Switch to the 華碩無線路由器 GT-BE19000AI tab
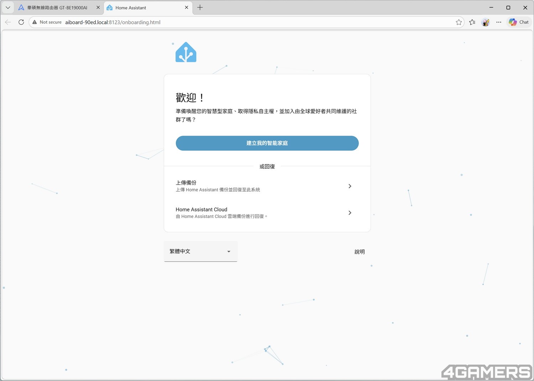Viewport: 534px width, 381px height. coord(57,7)
